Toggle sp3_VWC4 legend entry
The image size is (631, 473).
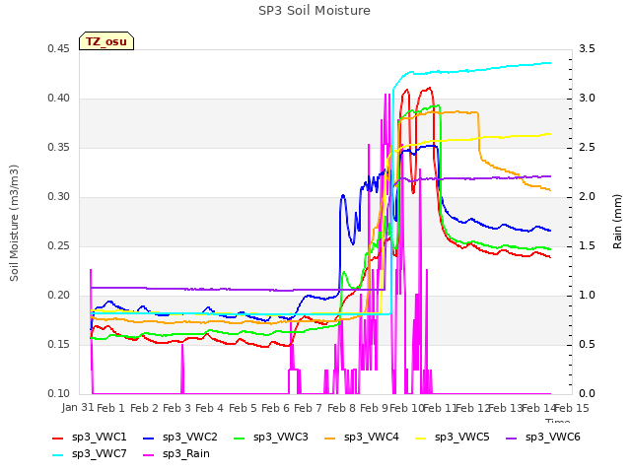362,437
